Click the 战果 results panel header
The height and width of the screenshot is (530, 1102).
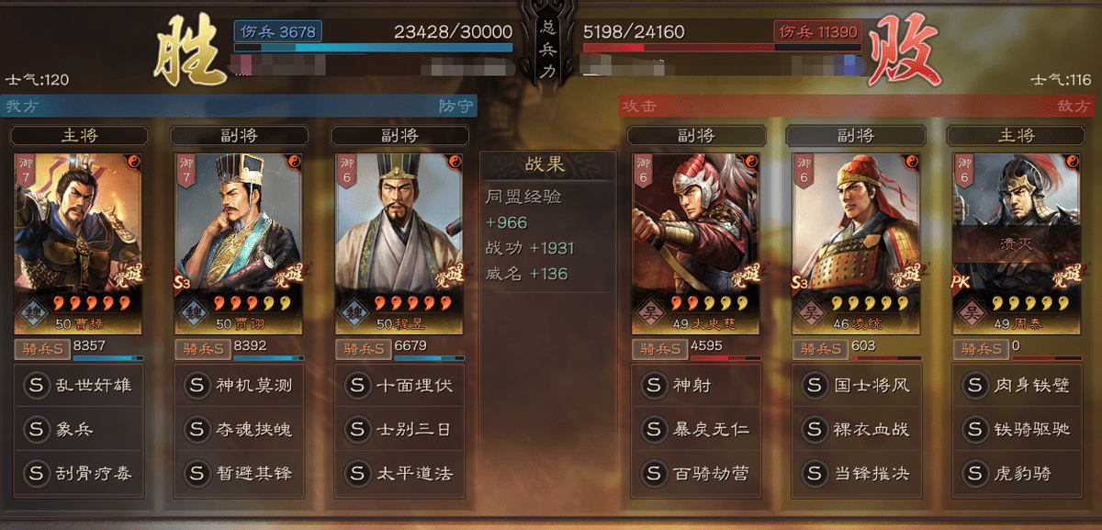(548, 165)
